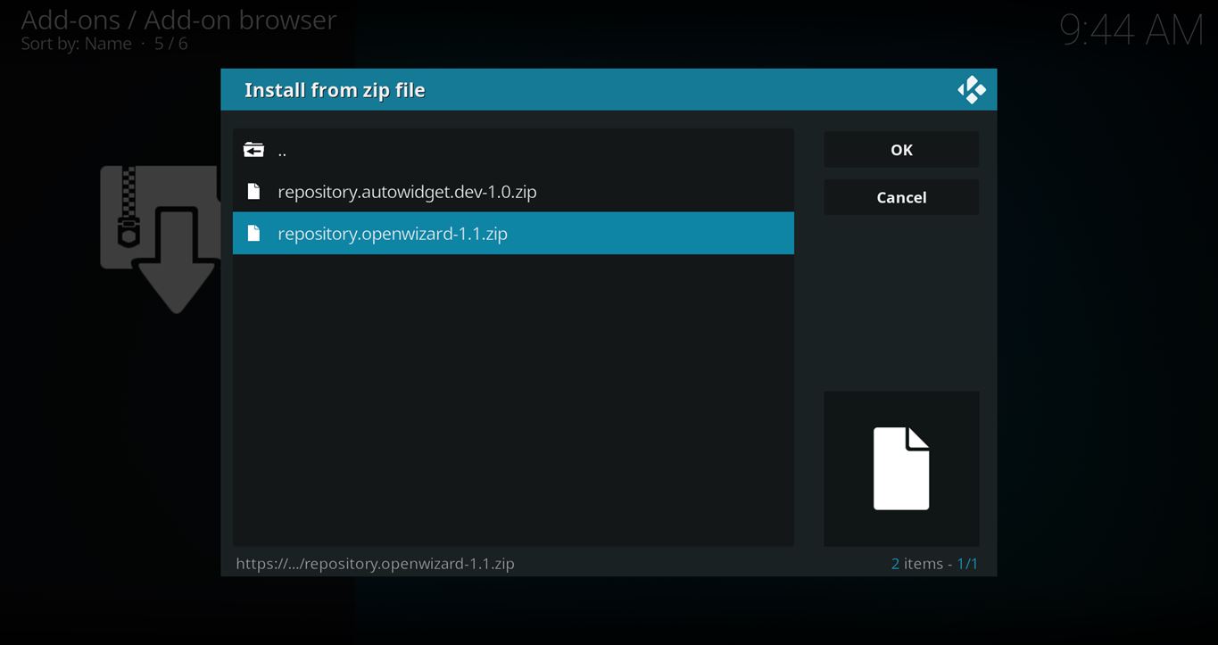Click the "1/1" page indicator
The height and width of the screenshot is (645, 1218).
(967, 564)
